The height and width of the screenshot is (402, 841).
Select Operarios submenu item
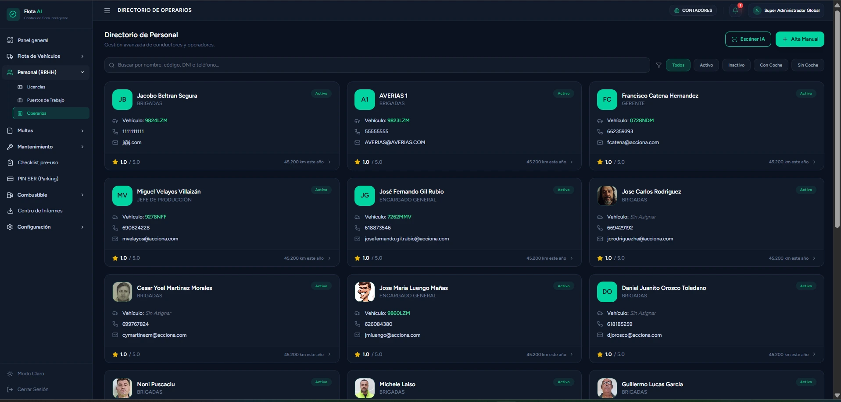[x=51, y=113]
